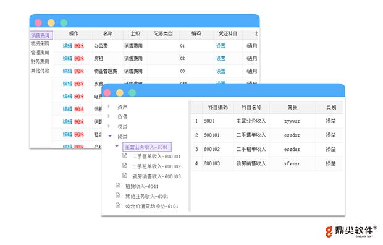Select the 其他业务收入-6051 tree label

coord(146,196)
